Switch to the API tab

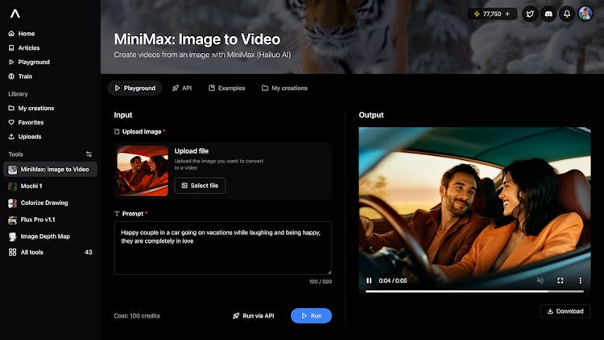[x=182, y=88]
